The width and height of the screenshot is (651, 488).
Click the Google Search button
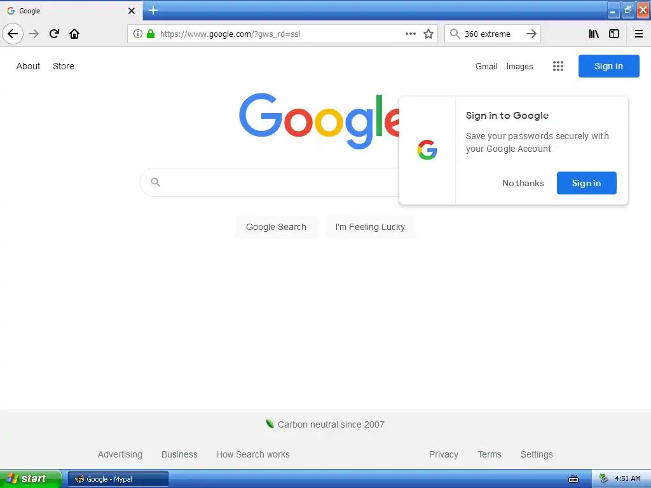[x=276, y=227]
